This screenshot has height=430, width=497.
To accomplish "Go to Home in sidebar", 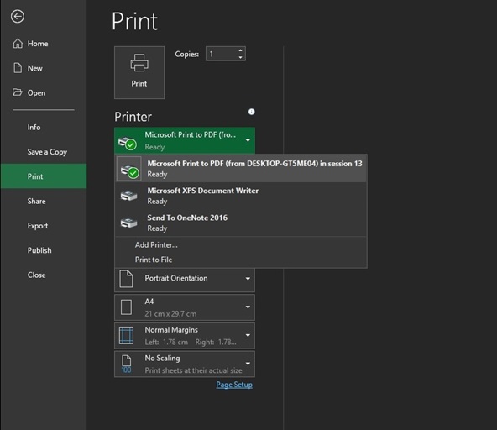I will (x=44, y=44).
